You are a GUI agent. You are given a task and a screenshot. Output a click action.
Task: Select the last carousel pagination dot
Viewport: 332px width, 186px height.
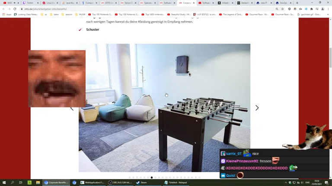click(x=199, y=177)
